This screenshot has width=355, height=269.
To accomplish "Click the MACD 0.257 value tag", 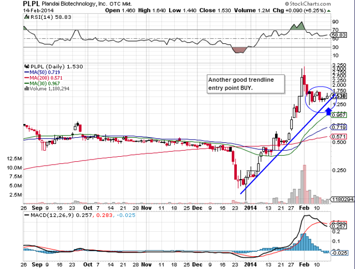I will point(339,226).
